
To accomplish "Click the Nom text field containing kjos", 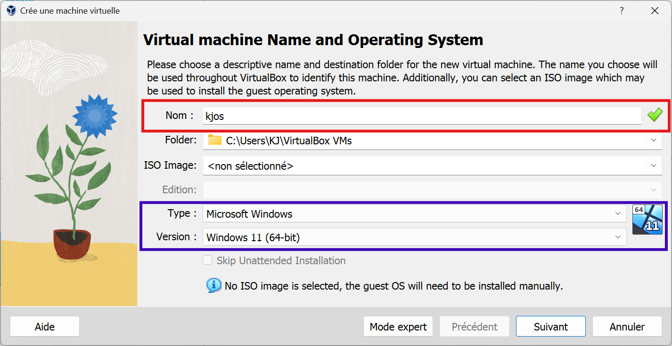I will click(x=422, y=116).
